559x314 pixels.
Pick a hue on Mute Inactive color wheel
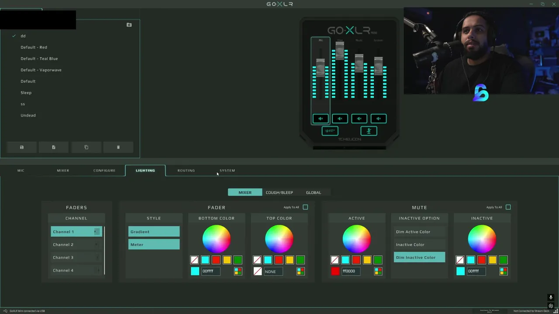click(482, 239)
